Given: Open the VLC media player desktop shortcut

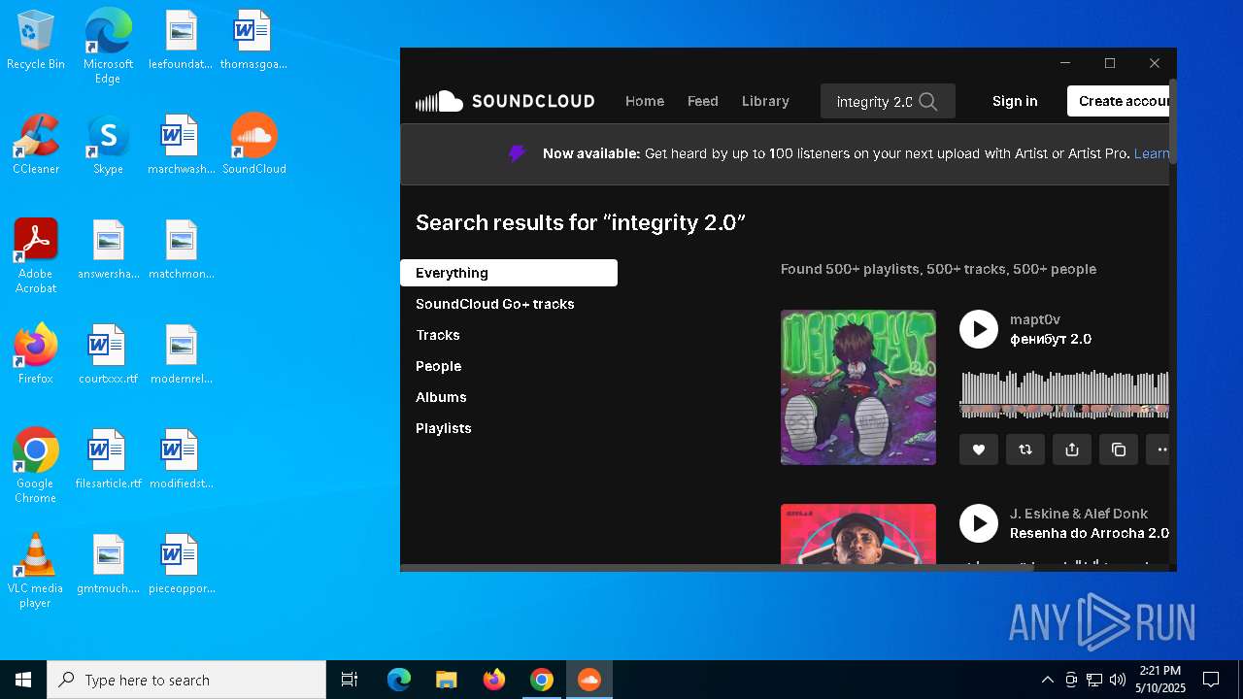Looking at the screenshot, I should click(36, 571).
